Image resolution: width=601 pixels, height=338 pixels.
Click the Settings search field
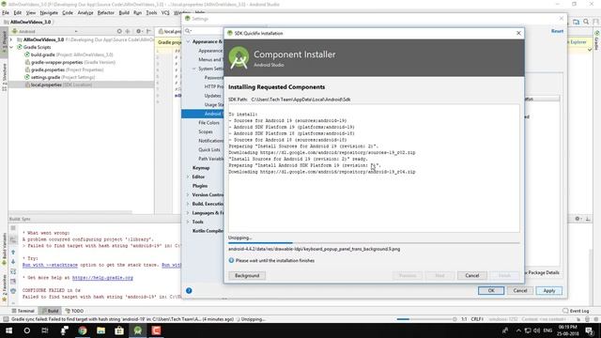pyautogui.click(x=205, y=31)
